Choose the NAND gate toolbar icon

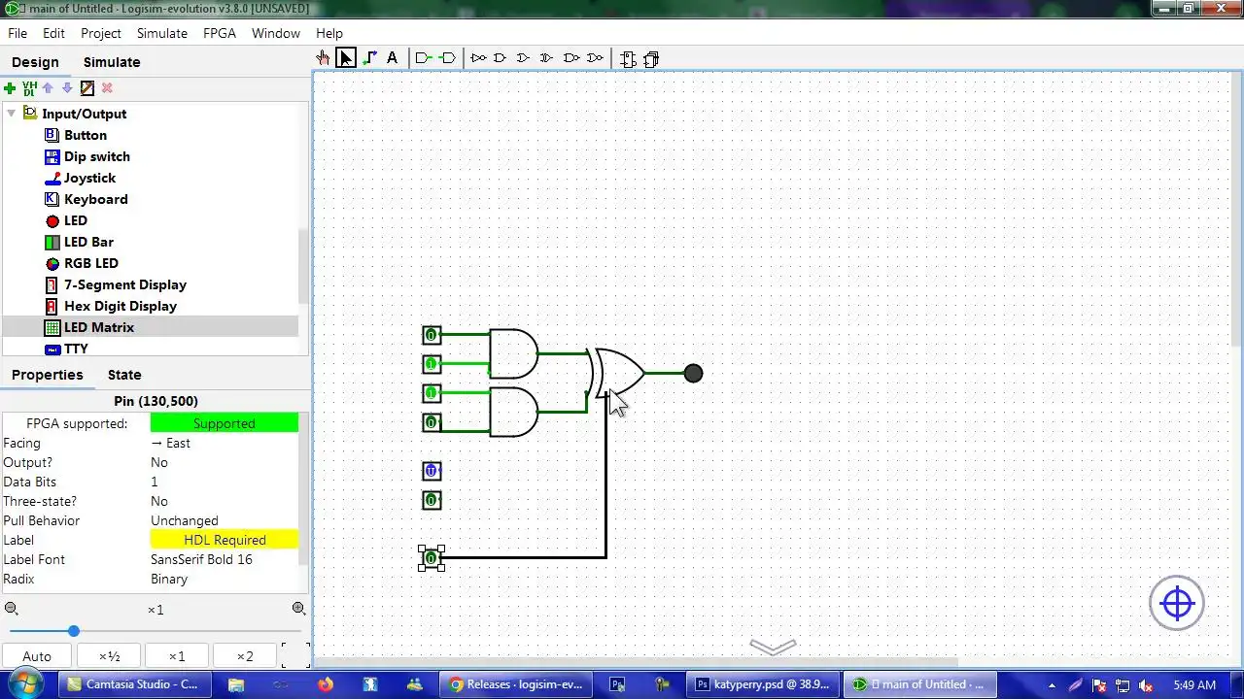pyautogui.click(x=571, y=58)
